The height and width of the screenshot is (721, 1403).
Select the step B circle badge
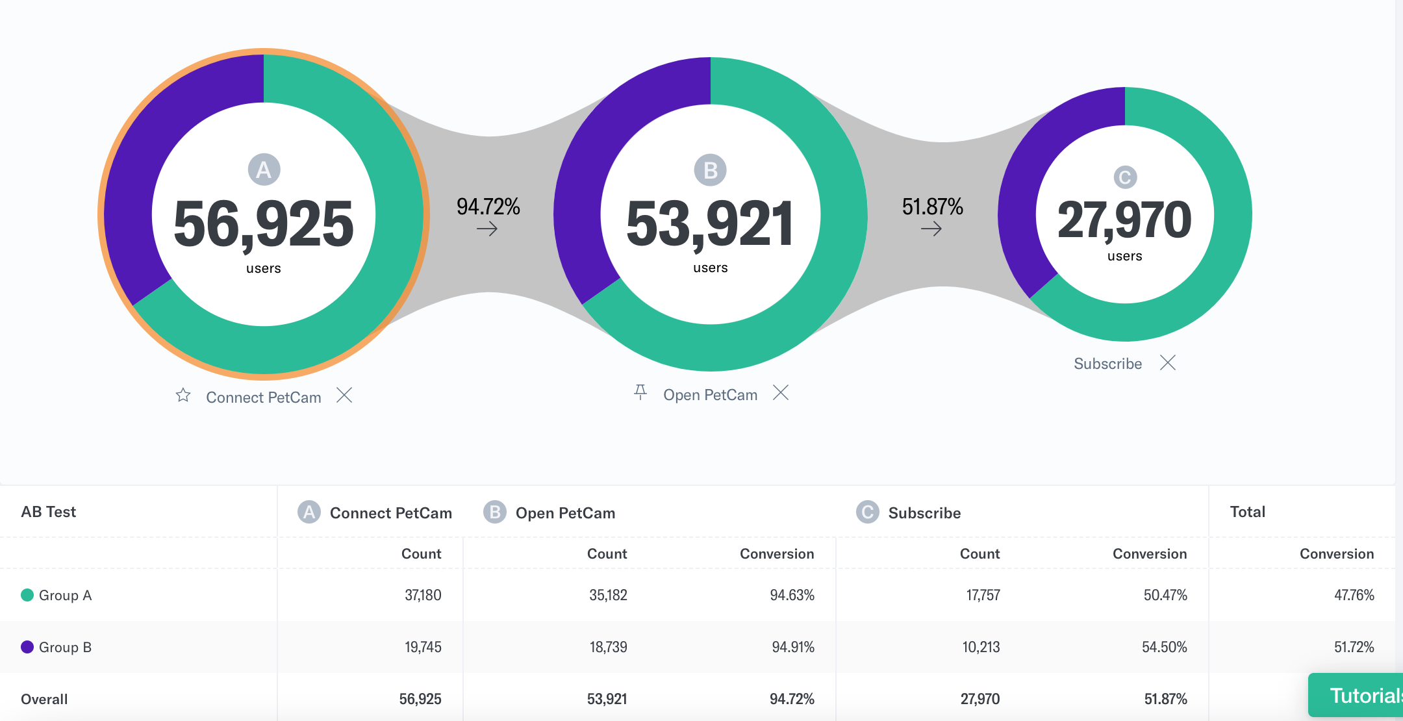click(x=710, y=170)
